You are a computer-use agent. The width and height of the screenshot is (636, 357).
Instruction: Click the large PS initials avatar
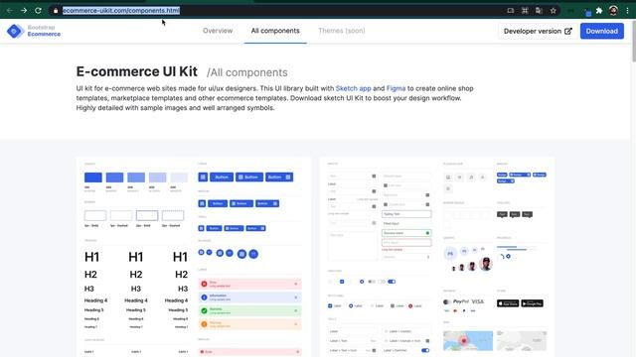[450, 254]
